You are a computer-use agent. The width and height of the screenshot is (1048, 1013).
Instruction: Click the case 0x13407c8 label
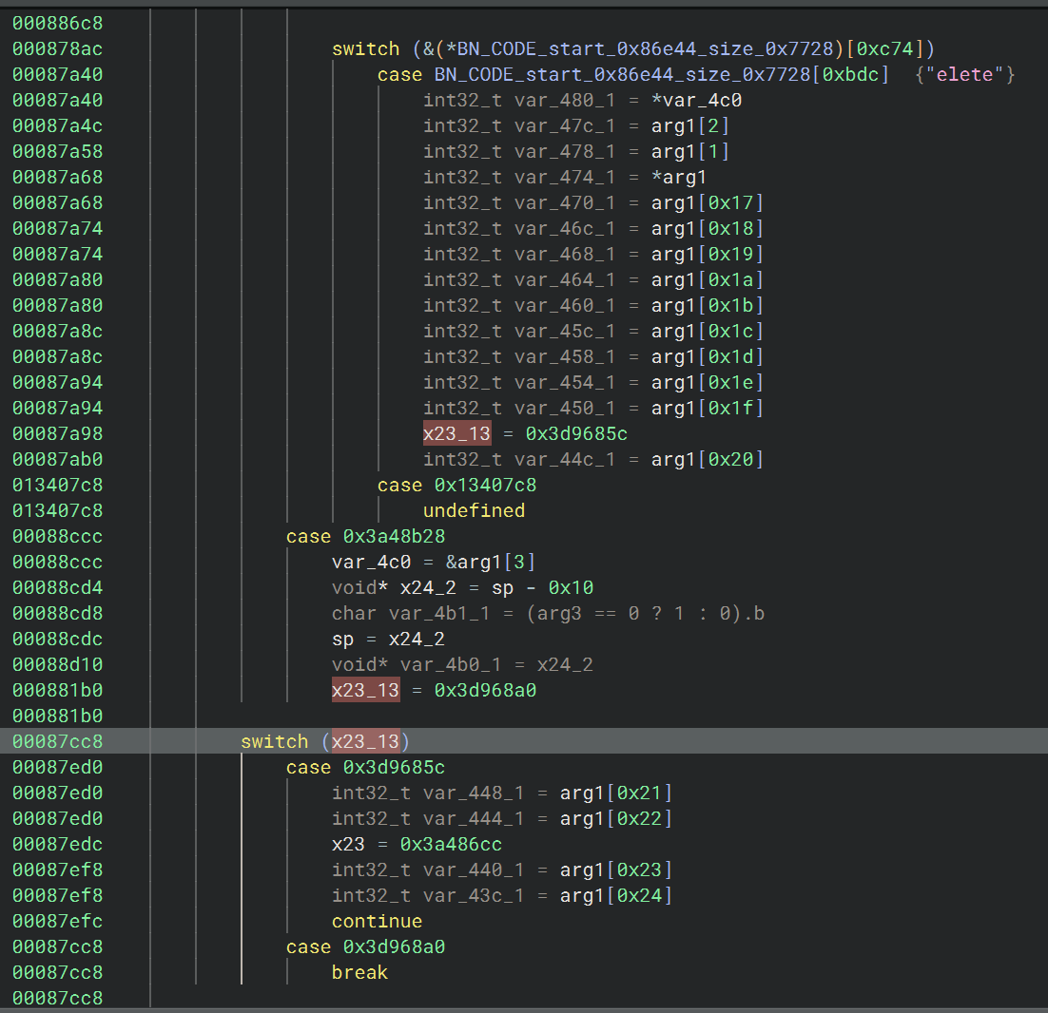pos(456,485)
